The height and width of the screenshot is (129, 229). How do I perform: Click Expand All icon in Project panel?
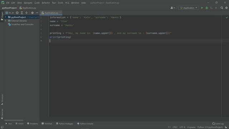[x=22, y=13]
